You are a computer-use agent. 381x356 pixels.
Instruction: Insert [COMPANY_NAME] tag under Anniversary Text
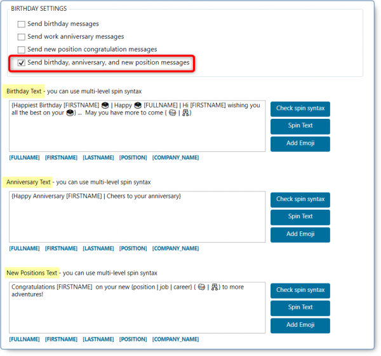tap(175, 249)
